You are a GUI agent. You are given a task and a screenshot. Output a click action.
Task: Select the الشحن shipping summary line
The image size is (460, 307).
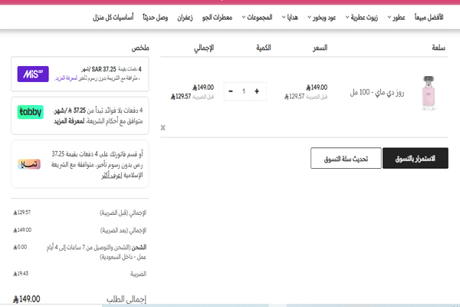point(97,252)
